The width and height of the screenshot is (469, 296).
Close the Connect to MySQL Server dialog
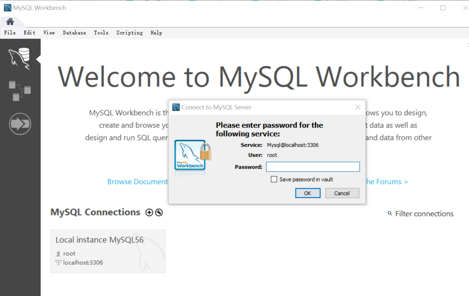point(358,107)
